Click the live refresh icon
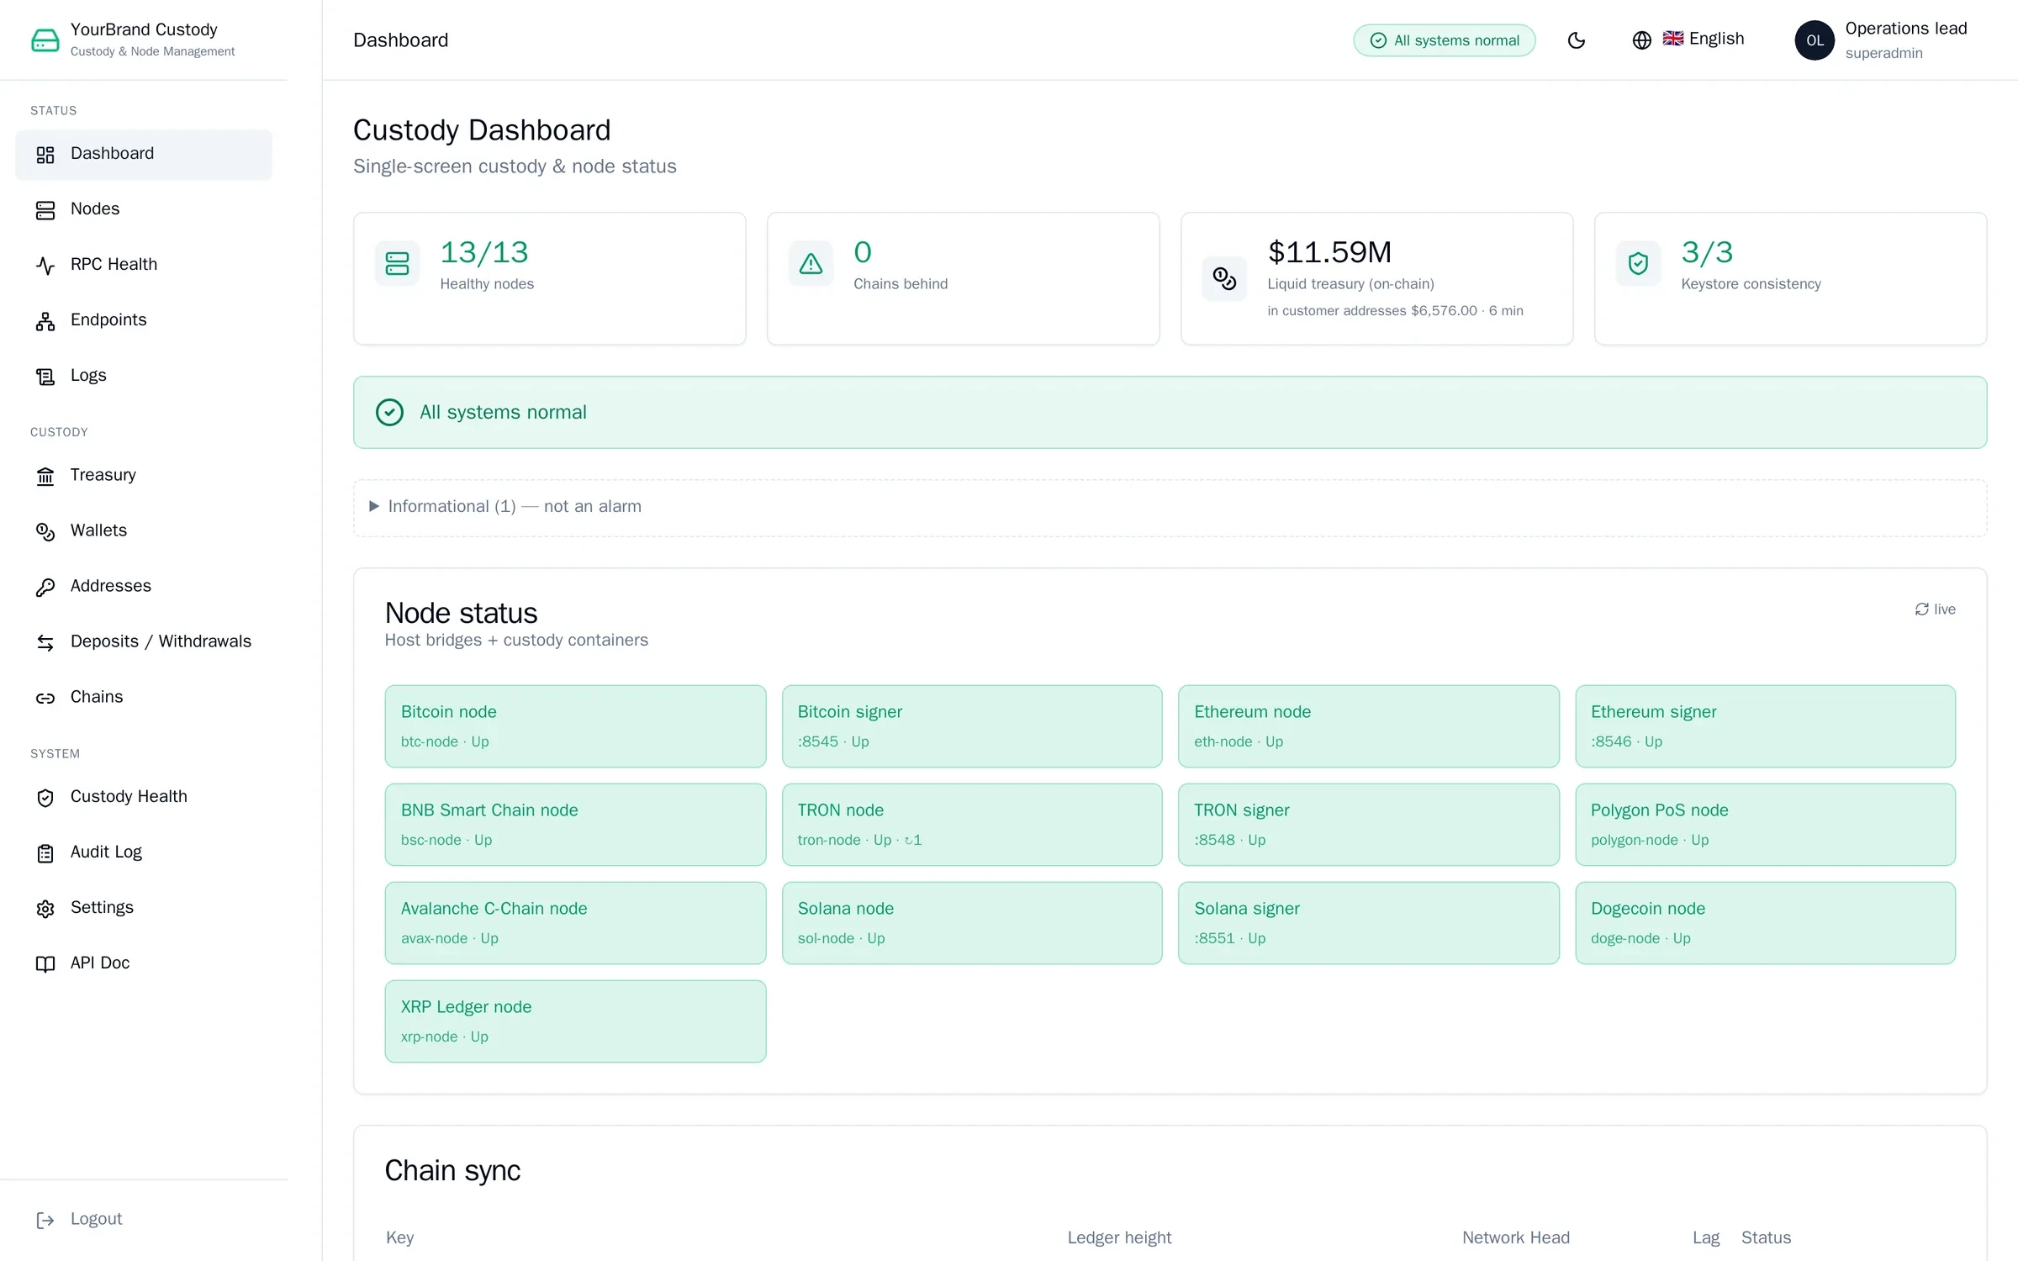2018x1261 pixels. (1921, 609)
